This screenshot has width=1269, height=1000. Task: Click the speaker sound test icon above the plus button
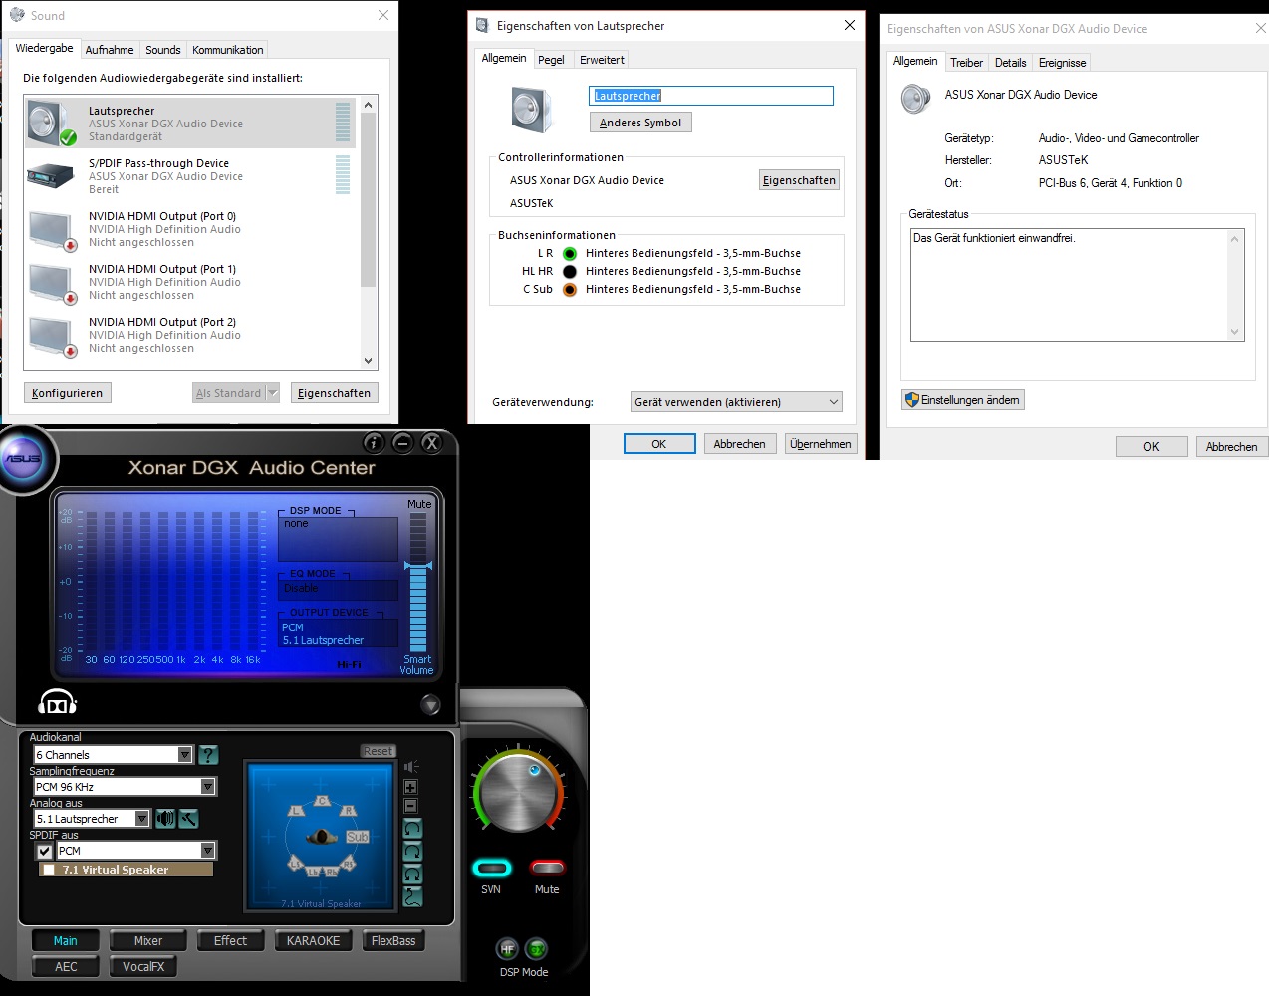[x=410, y=767]
